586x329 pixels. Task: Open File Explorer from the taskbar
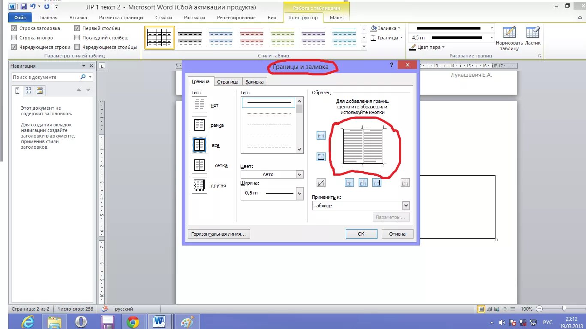point(54,322)
